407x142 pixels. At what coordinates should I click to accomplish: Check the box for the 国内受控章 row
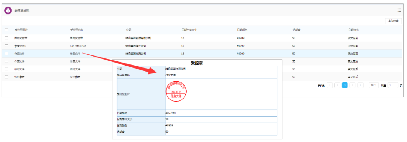click(6, 38)
